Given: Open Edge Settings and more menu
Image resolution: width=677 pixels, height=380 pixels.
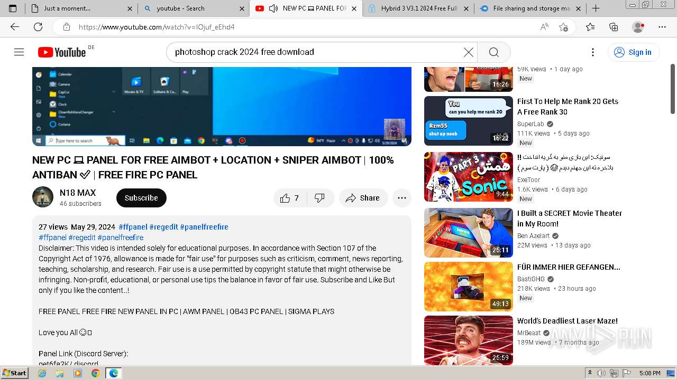Looking at the screenshot, I should point(662,27).
